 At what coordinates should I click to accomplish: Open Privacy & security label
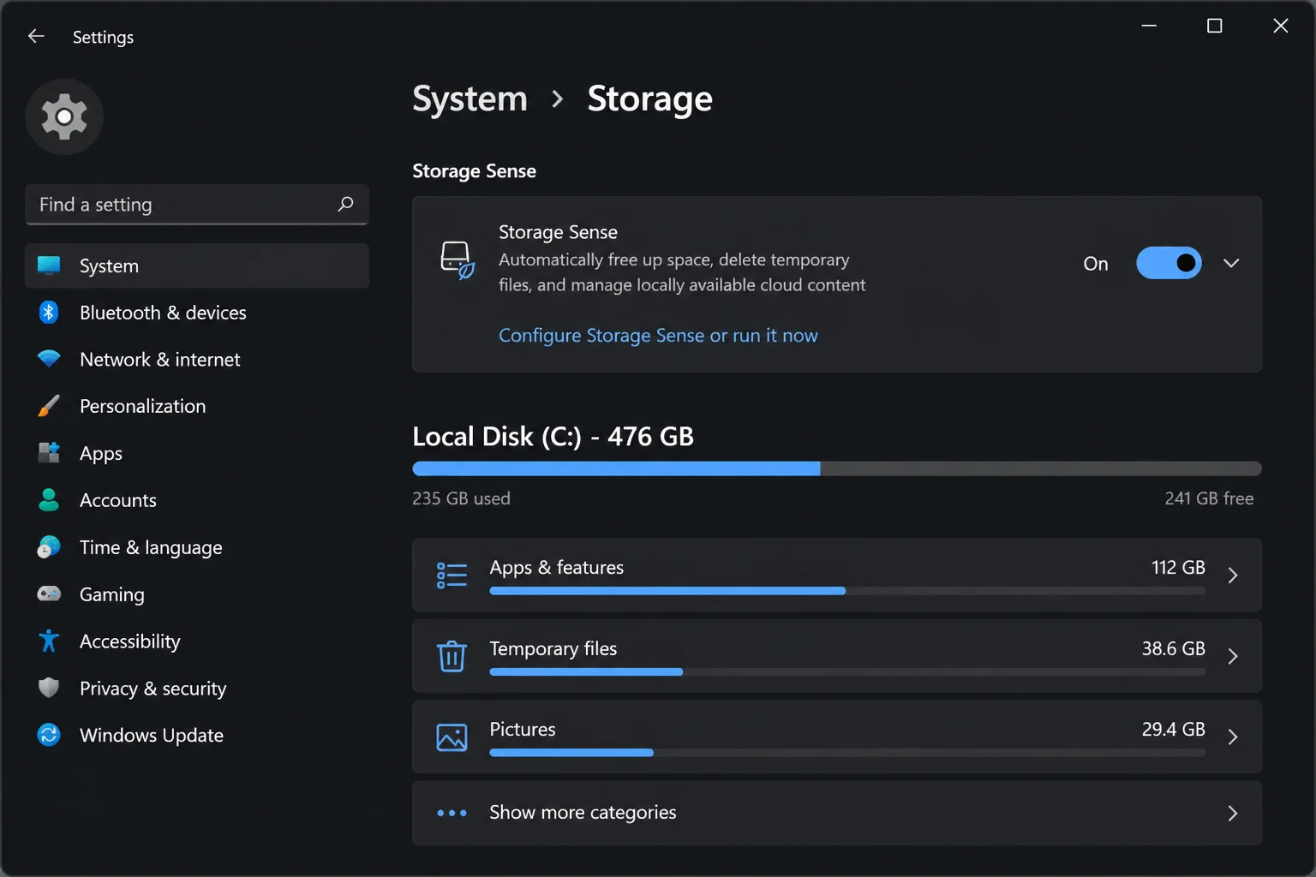[x=153, y=689]
